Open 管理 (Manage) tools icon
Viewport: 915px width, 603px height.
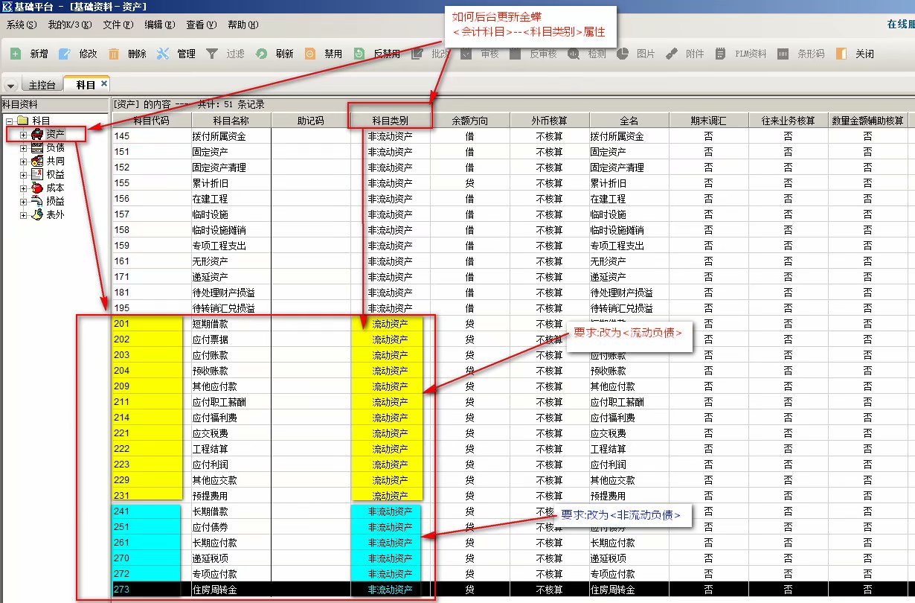(163, 54)
